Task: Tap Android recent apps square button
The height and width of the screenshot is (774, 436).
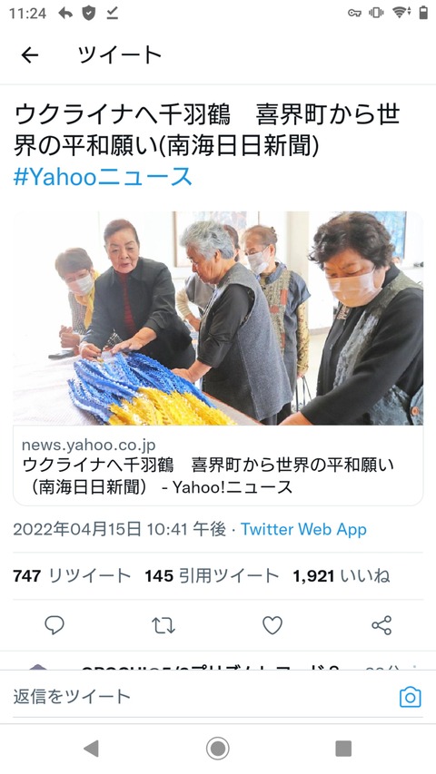Action: [x=343, y=749]
